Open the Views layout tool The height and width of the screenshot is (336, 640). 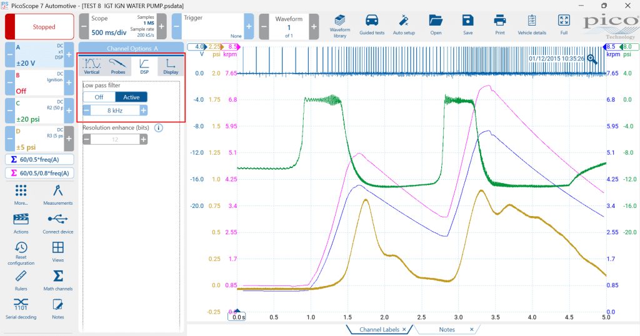click(x=58, y=252)
